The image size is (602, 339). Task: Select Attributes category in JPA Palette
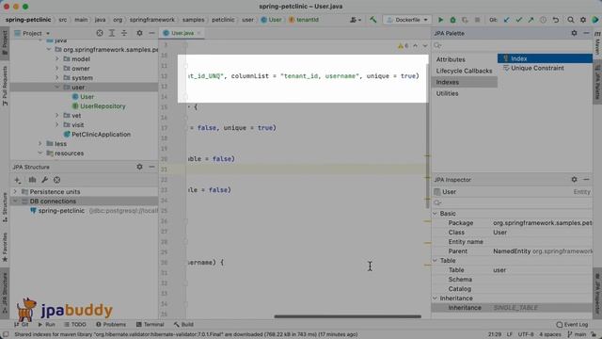tap(451, 59)
